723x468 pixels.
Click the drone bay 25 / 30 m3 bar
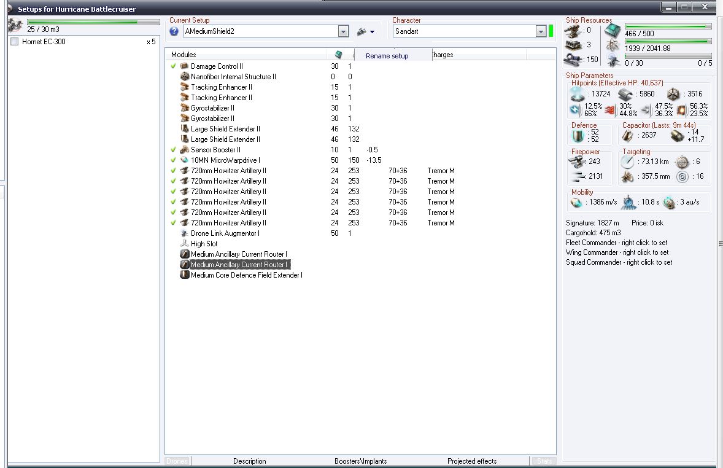[93, 21]
